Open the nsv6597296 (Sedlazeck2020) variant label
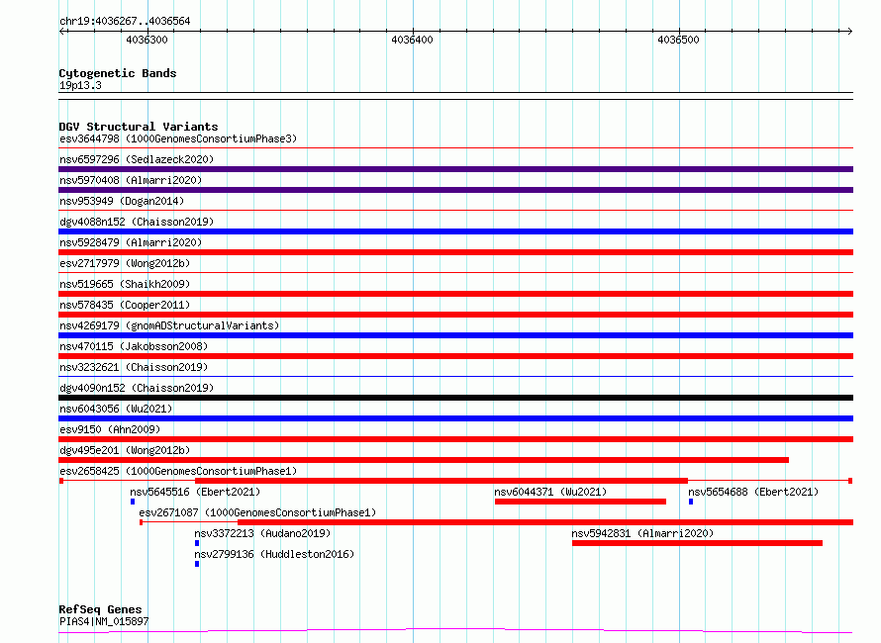Screen dimensions: 881x643 pyautogui.click(x=137, y=159)
